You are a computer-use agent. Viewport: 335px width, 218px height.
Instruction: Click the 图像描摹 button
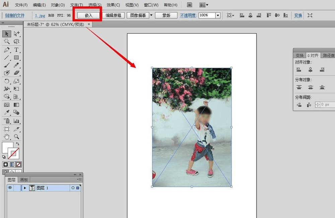coord(138,15)
